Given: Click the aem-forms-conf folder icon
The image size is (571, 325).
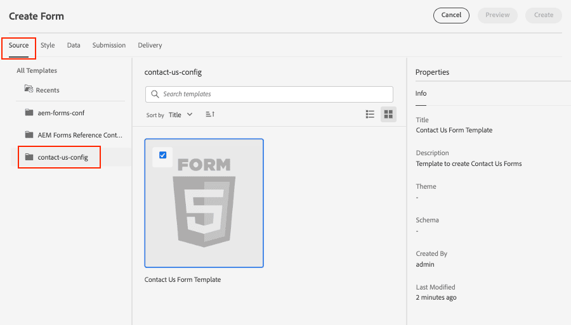Looking at the screenshot, I should [x=29, y=112].
